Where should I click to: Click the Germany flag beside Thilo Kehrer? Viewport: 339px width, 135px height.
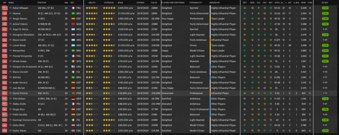click(x=73, y=99)
